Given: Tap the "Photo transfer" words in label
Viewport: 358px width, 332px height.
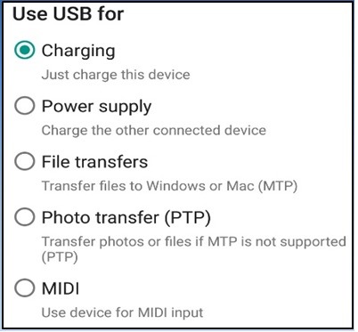Looking at the screenshot, I should coord(101,217).
